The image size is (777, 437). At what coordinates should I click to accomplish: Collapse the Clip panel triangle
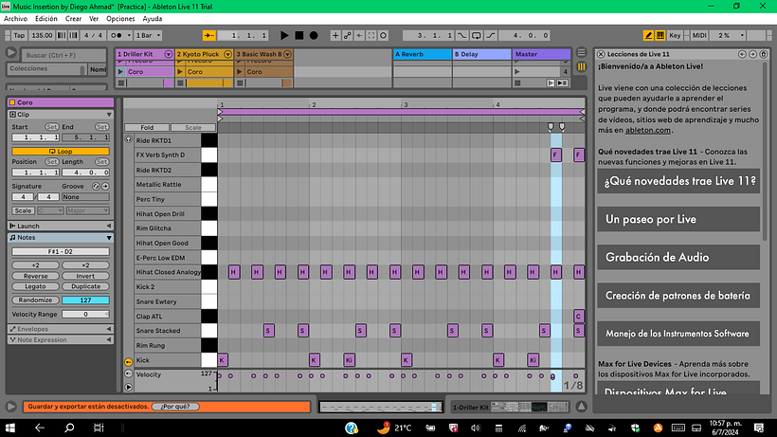(x=109, y=115)
